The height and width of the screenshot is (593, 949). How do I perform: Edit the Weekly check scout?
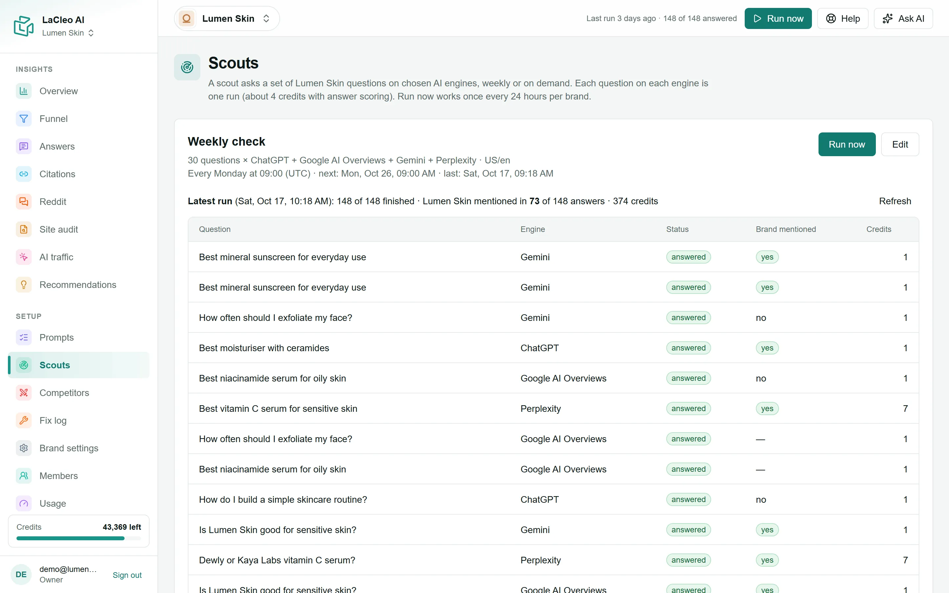point(900,144)
